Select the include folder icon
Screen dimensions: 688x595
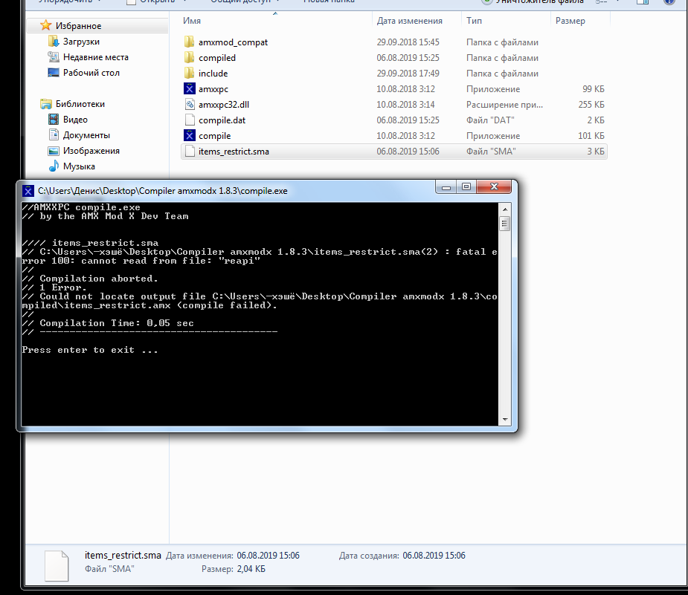coord(189,74)
